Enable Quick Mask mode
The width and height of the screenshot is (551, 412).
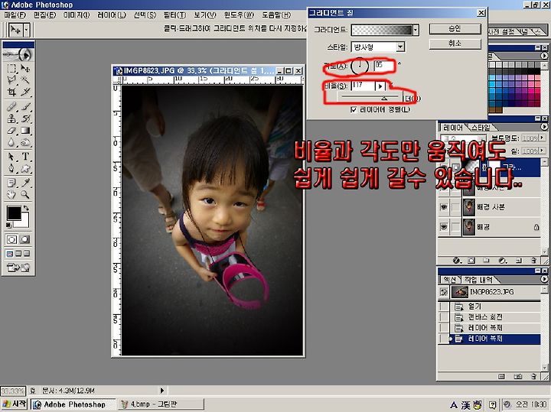point(24,240)
